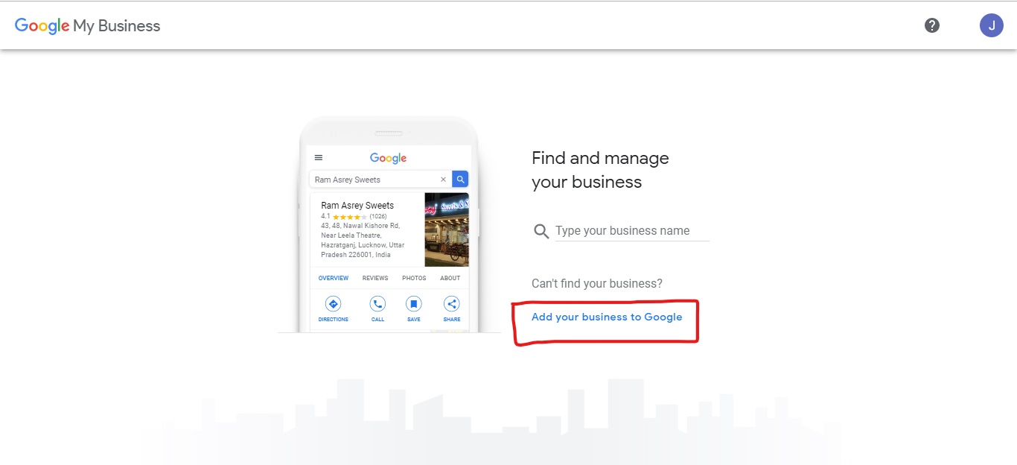Screen dimensions: 1017x465
Task: Select the Reviews tab in phone mockup
Action: [375, 278]
